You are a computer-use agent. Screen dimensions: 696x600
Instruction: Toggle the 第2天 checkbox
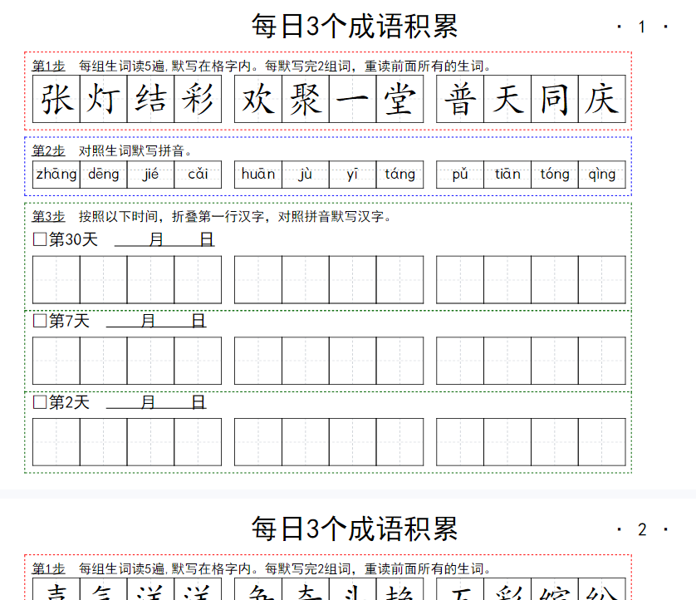[39, 402]
